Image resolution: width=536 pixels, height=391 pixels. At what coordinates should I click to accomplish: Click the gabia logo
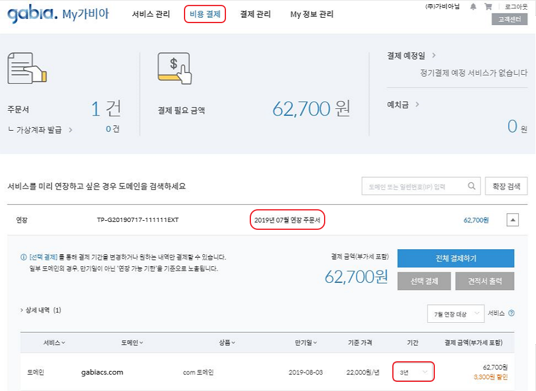32,15
